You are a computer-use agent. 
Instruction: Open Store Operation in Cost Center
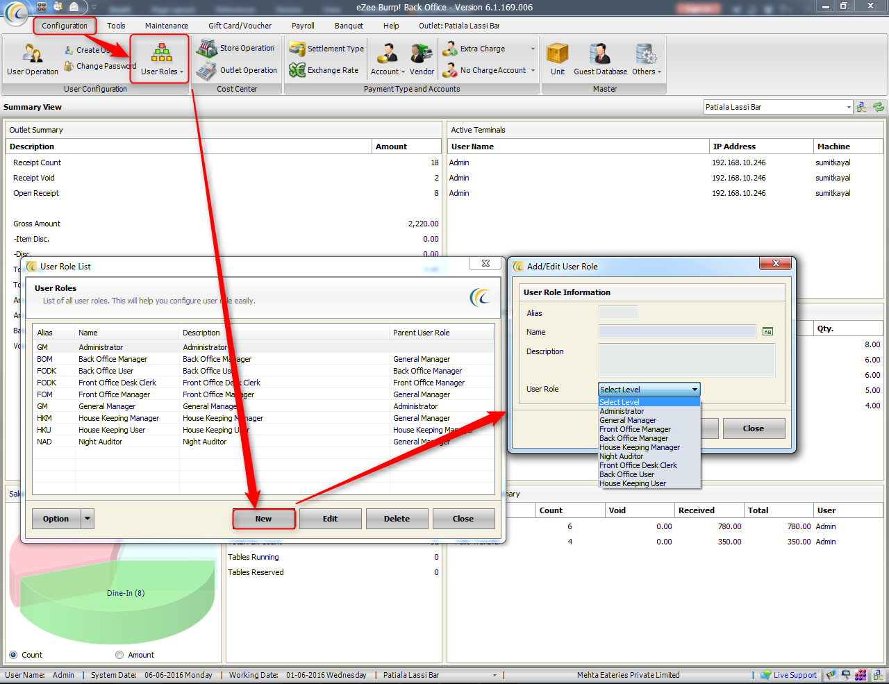pos(235,48)
